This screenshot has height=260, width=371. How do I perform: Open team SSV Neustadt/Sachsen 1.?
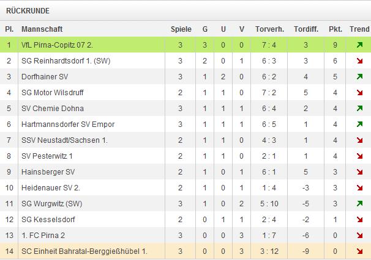pos(64,140)
